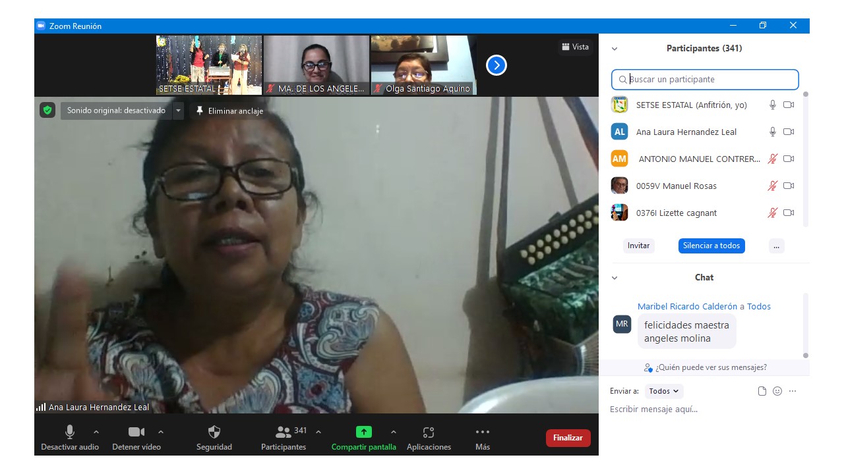The image size is (844, 474).
Task: Click Silenciar a todos button
Action: 711,246
